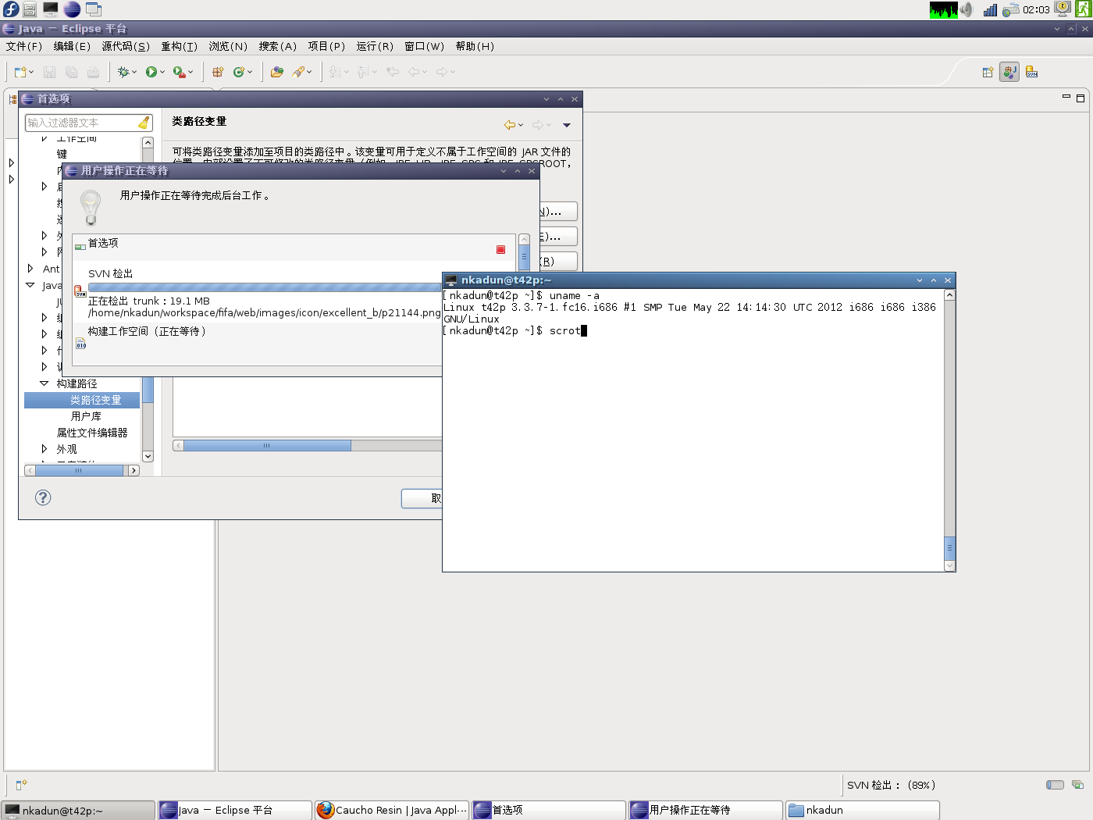This screenshot has width=1093, height=820.
Task: Open the Debug dropdown arrow
Action: (134, 72)
